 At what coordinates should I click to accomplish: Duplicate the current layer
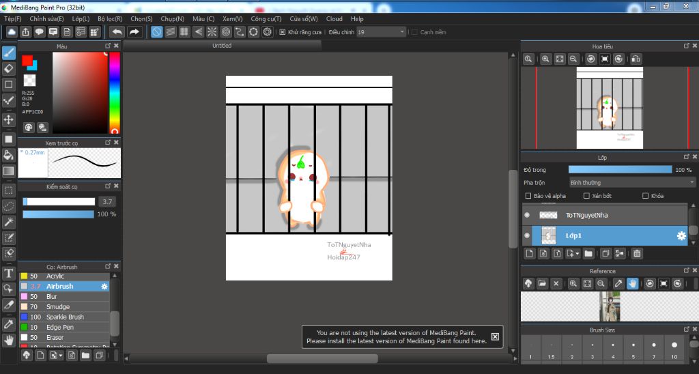tap(605, 253)
